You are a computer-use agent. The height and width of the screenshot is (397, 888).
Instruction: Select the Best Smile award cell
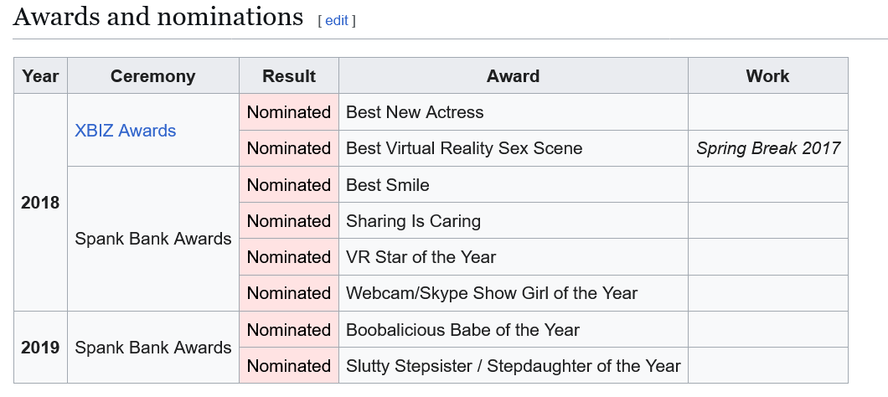point(388,185)
